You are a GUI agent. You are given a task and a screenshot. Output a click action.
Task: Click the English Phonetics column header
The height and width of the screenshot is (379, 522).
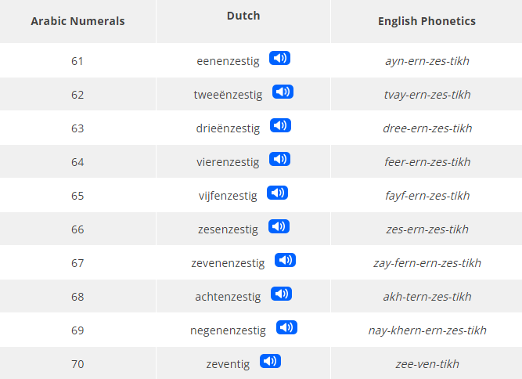tap(427, 21)
